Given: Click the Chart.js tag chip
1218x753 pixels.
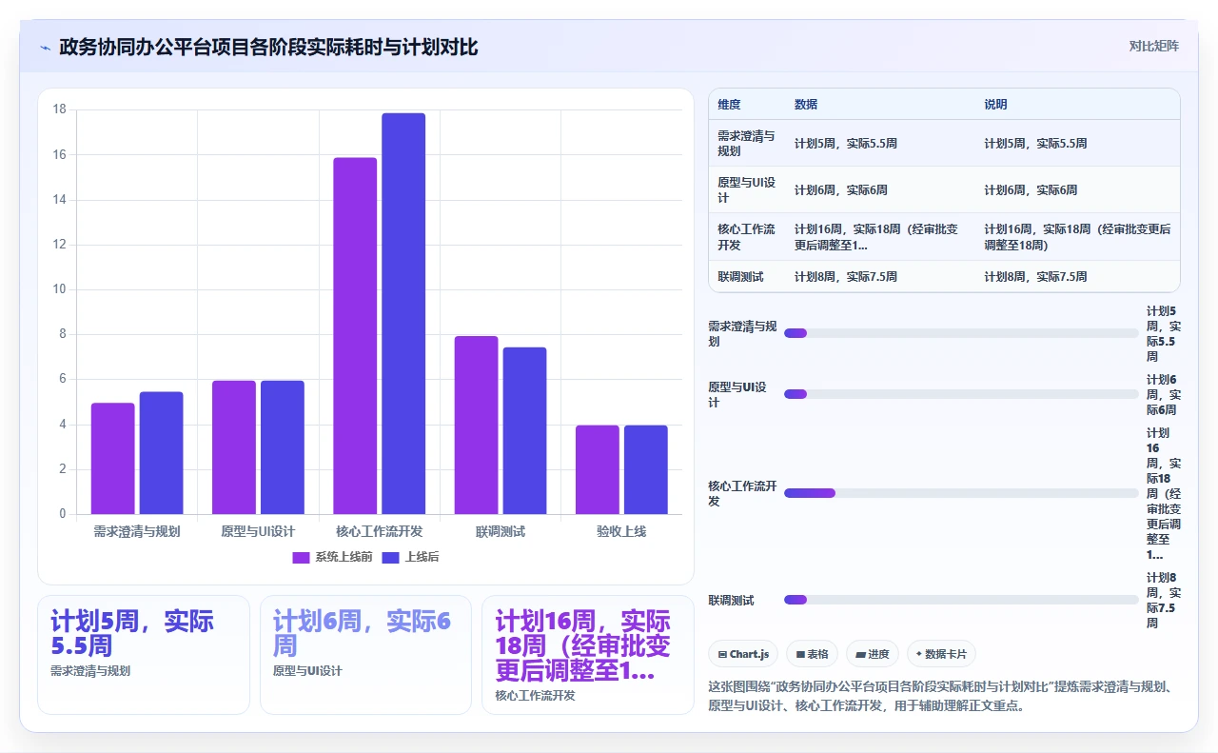Looking at the screenshot, I should [x=743, y=654].
